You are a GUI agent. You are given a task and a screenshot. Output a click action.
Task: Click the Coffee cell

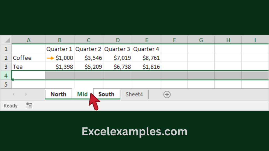tap(29, 58)
